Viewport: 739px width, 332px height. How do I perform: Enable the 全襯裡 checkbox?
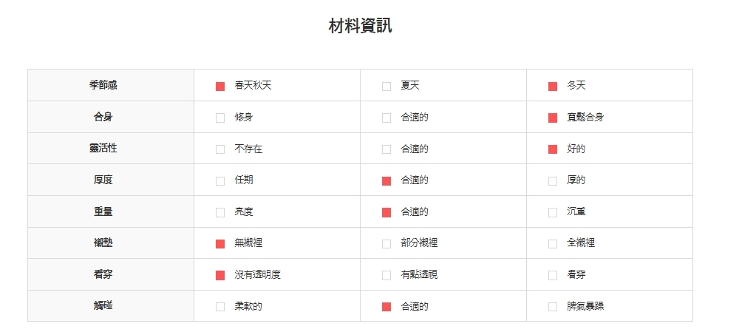click(x=553, y=243)
